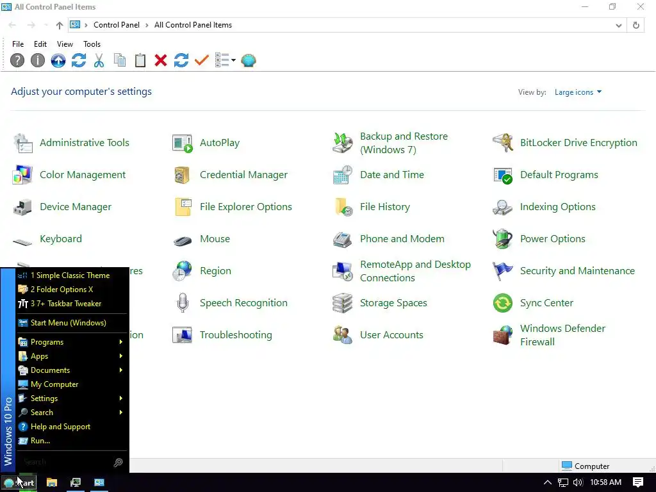Image resolution: width=656 pixels, height=492 pixels.
Task: Click Control Panel breadcrumb in address bar
Action: coord(117,25)
